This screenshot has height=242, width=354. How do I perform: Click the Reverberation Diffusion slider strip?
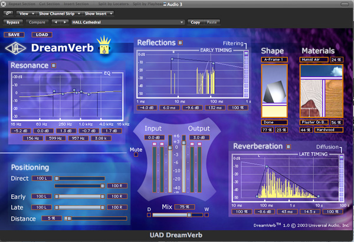342,178
